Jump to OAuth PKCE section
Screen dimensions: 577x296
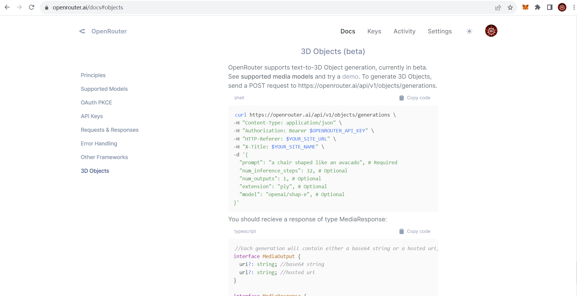tap(96, 103)
